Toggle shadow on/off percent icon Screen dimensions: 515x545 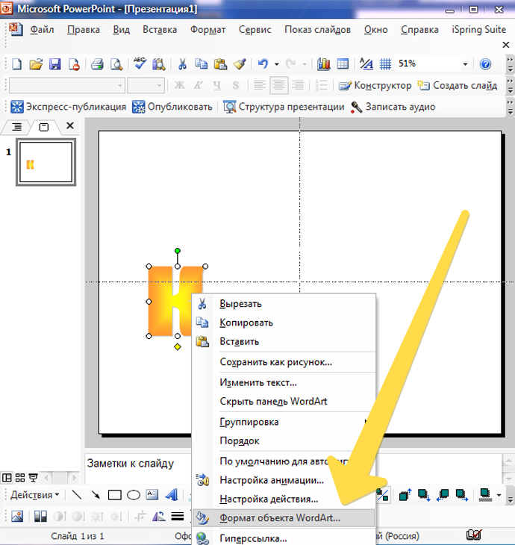pyautogui.click(x=384, y=495)
